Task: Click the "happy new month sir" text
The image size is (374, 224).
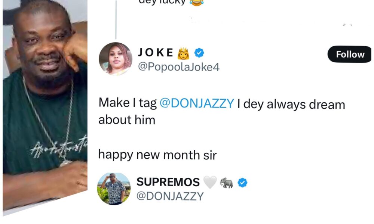Action: (x=157, y=155)
